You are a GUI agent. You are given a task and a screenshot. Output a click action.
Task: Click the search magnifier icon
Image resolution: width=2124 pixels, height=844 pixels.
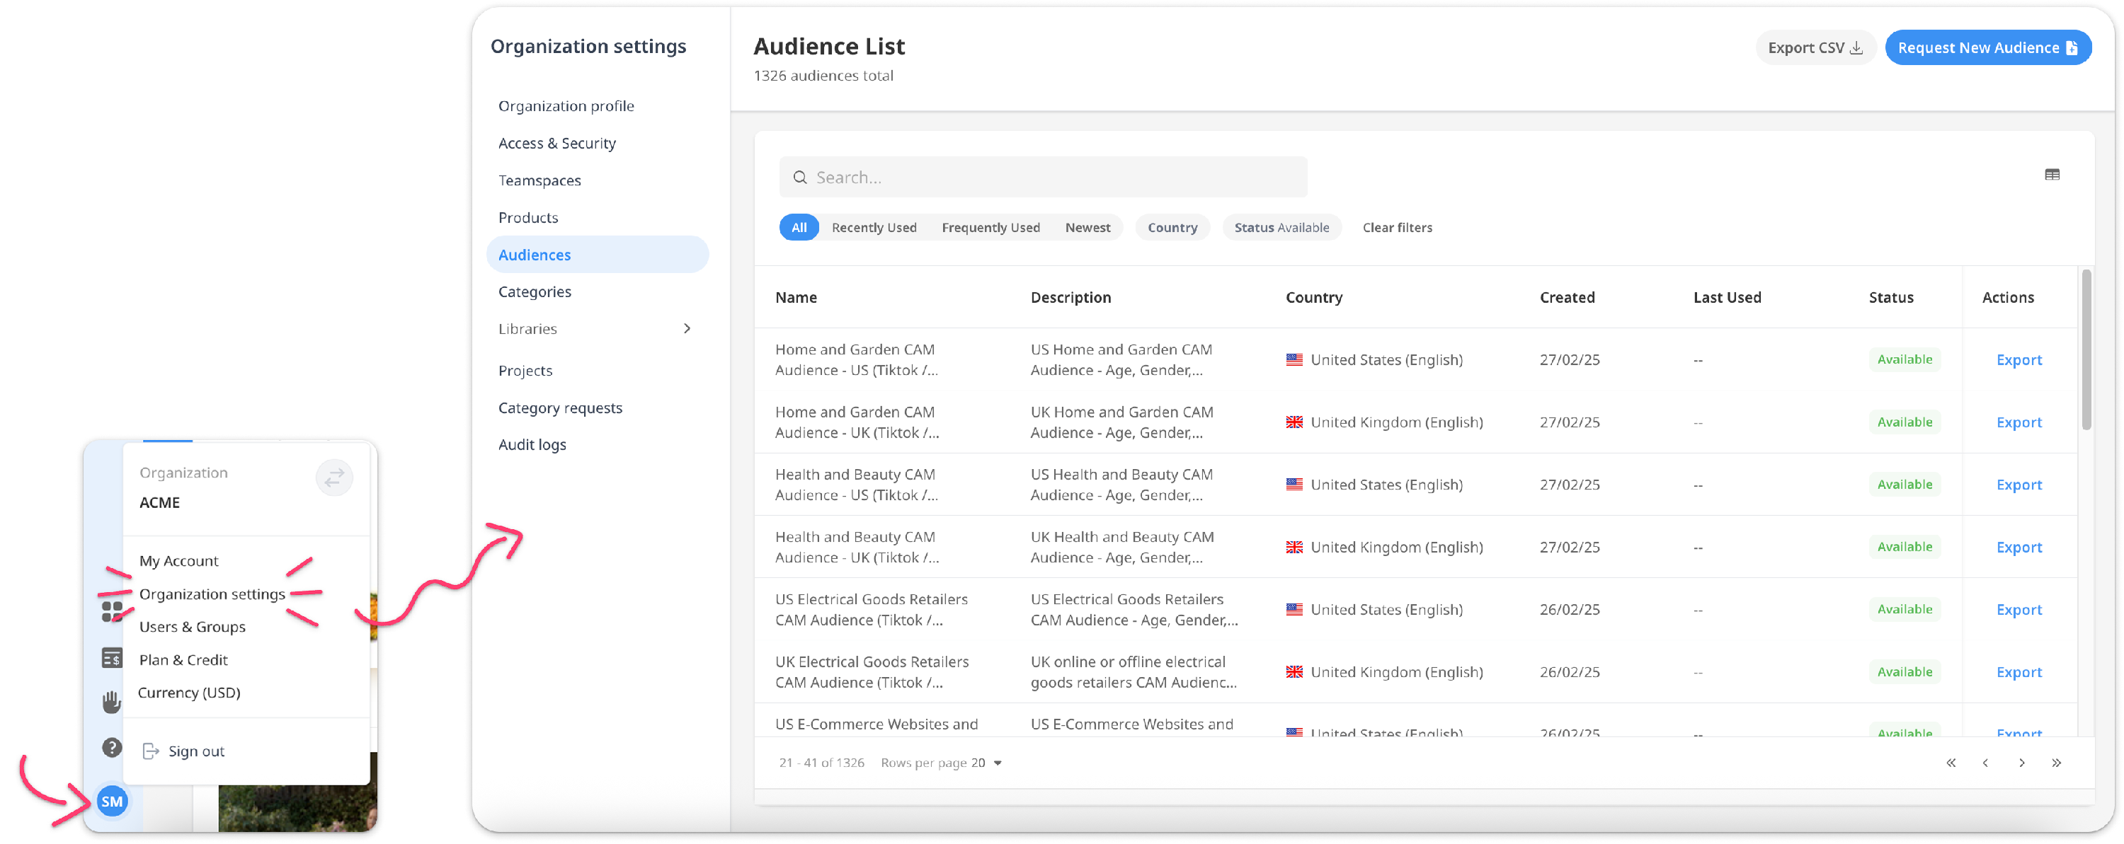pyautogui.click(x=799, y=177)
